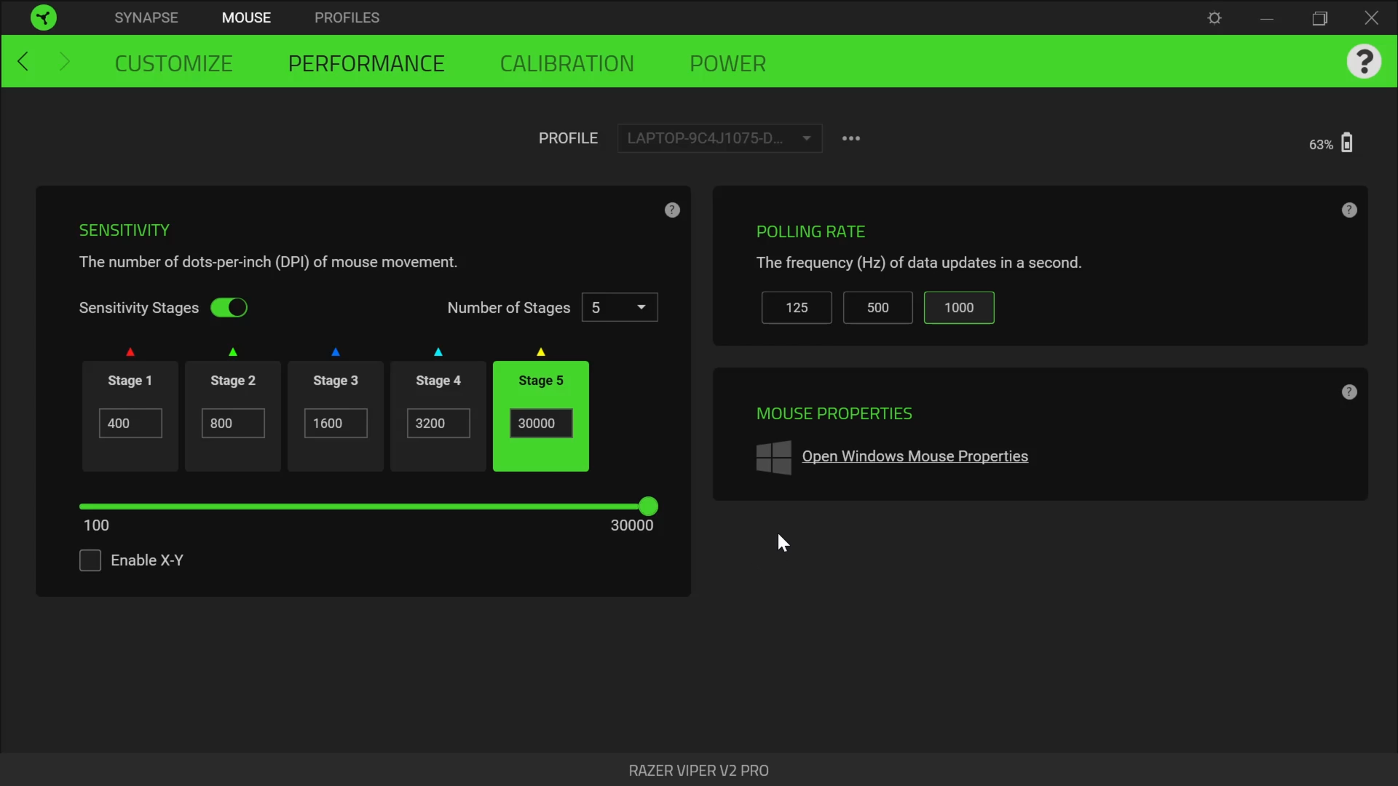Click the DPI slider handle
1398x786 pixels.
click(x=648, y=506)
